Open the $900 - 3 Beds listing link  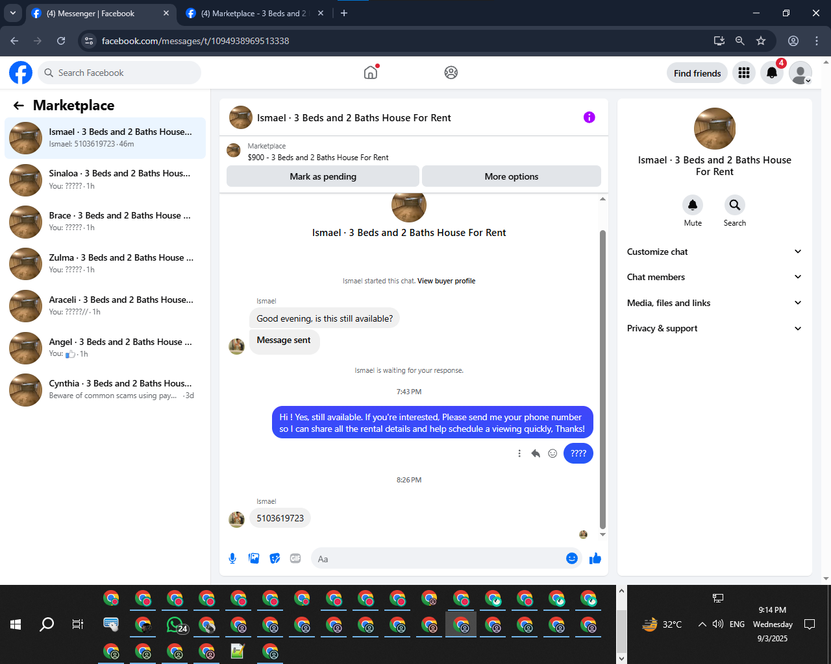coord(318,158)
